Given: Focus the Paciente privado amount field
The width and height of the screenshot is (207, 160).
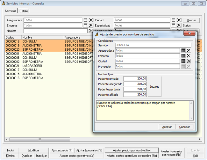Looking at the screenshot, I should tap(135, 79).
